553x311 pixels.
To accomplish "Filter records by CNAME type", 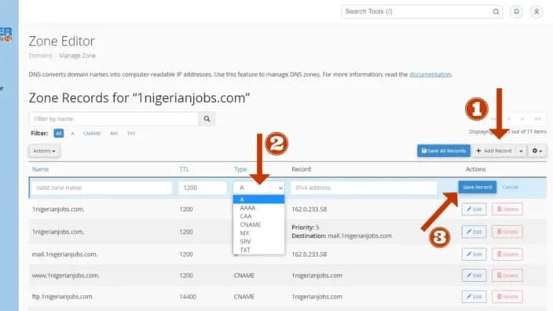I will tap(92, 134).
